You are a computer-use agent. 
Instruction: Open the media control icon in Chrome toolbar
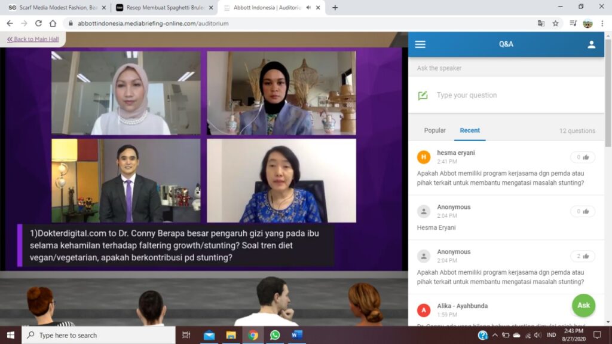573,23
